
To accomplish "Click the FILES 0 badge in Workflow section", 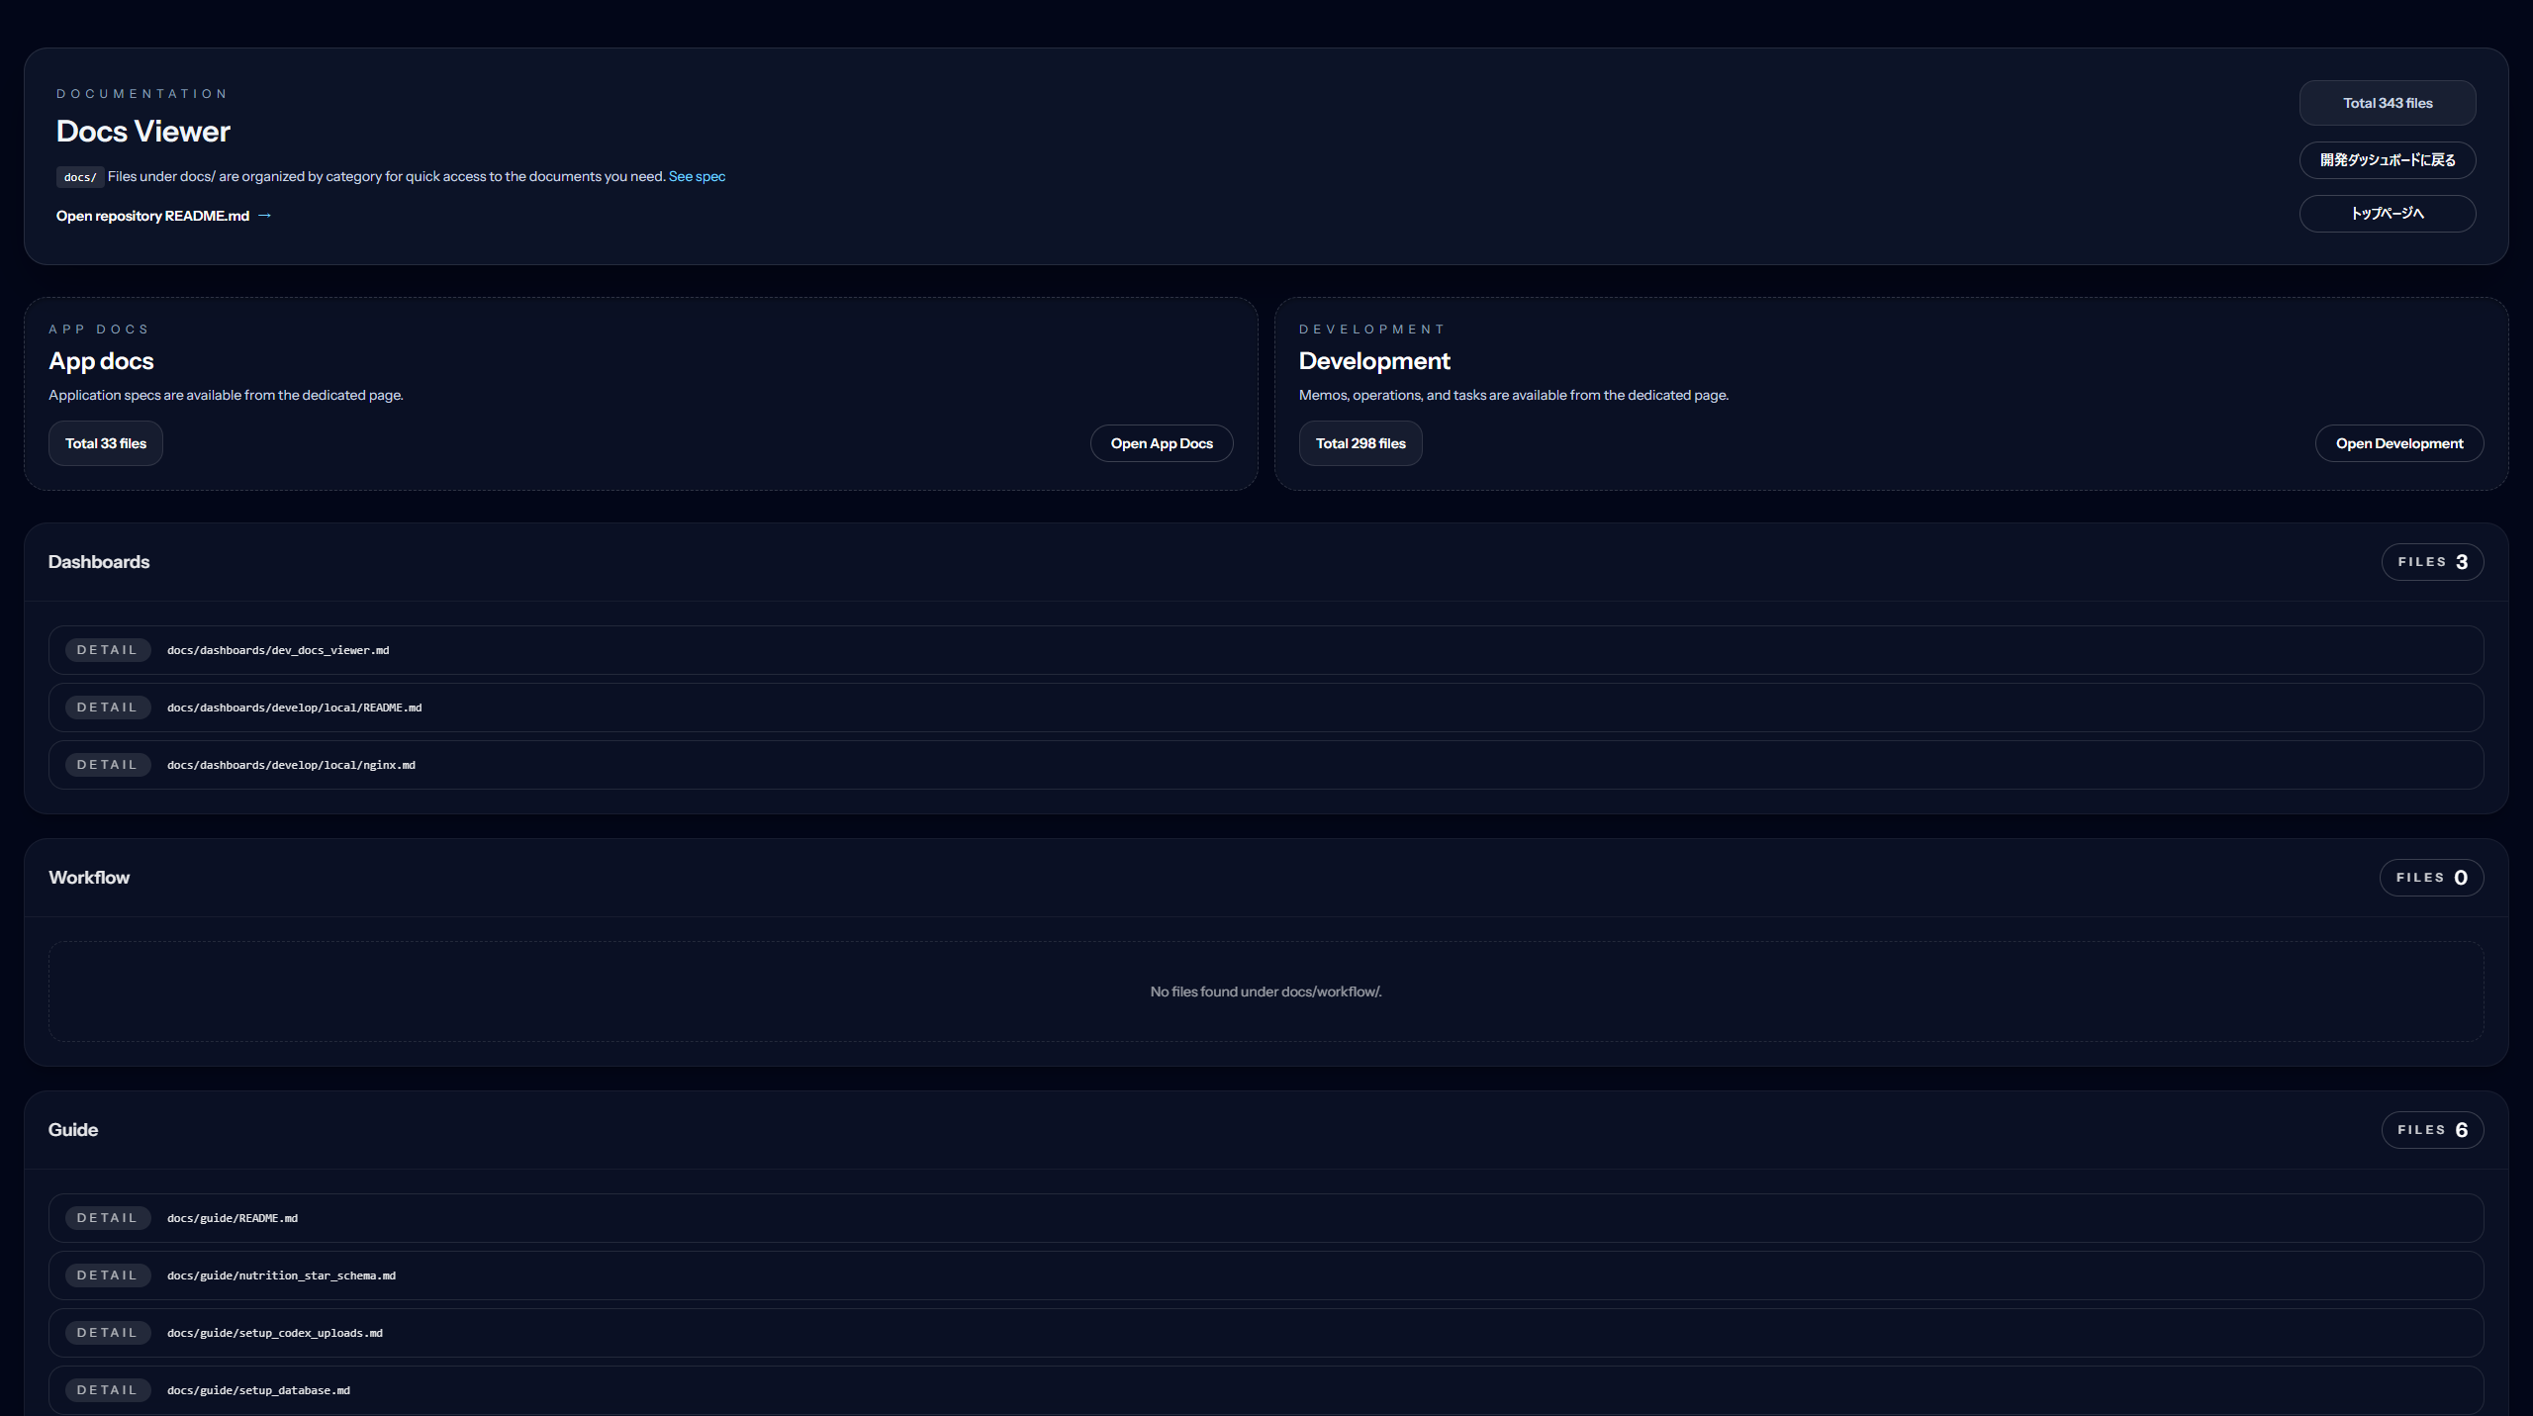I will (x=2431, y=877).
